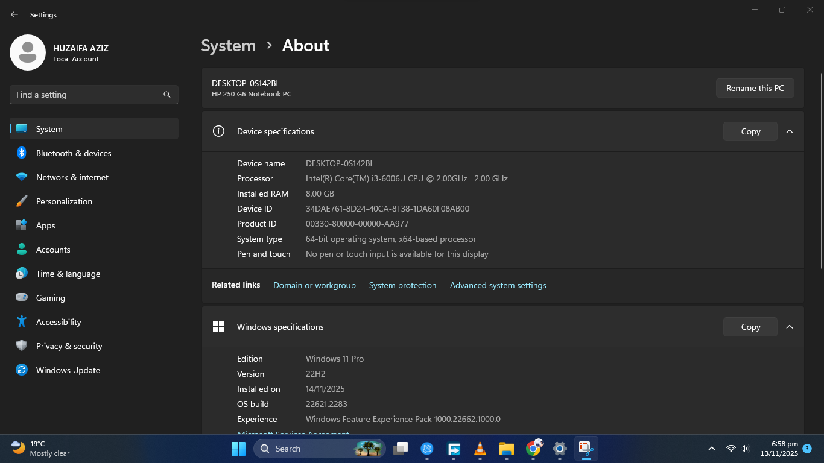Copy the device specifications
824x463 pixels.
pos(750,131)
